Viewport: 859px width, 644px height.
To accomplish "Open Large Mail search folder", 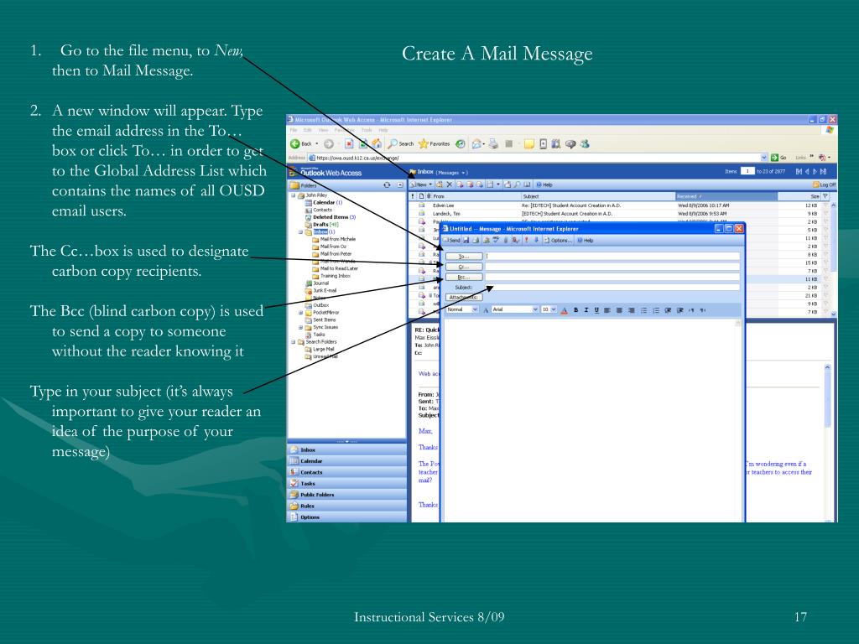I will (320, 349).
